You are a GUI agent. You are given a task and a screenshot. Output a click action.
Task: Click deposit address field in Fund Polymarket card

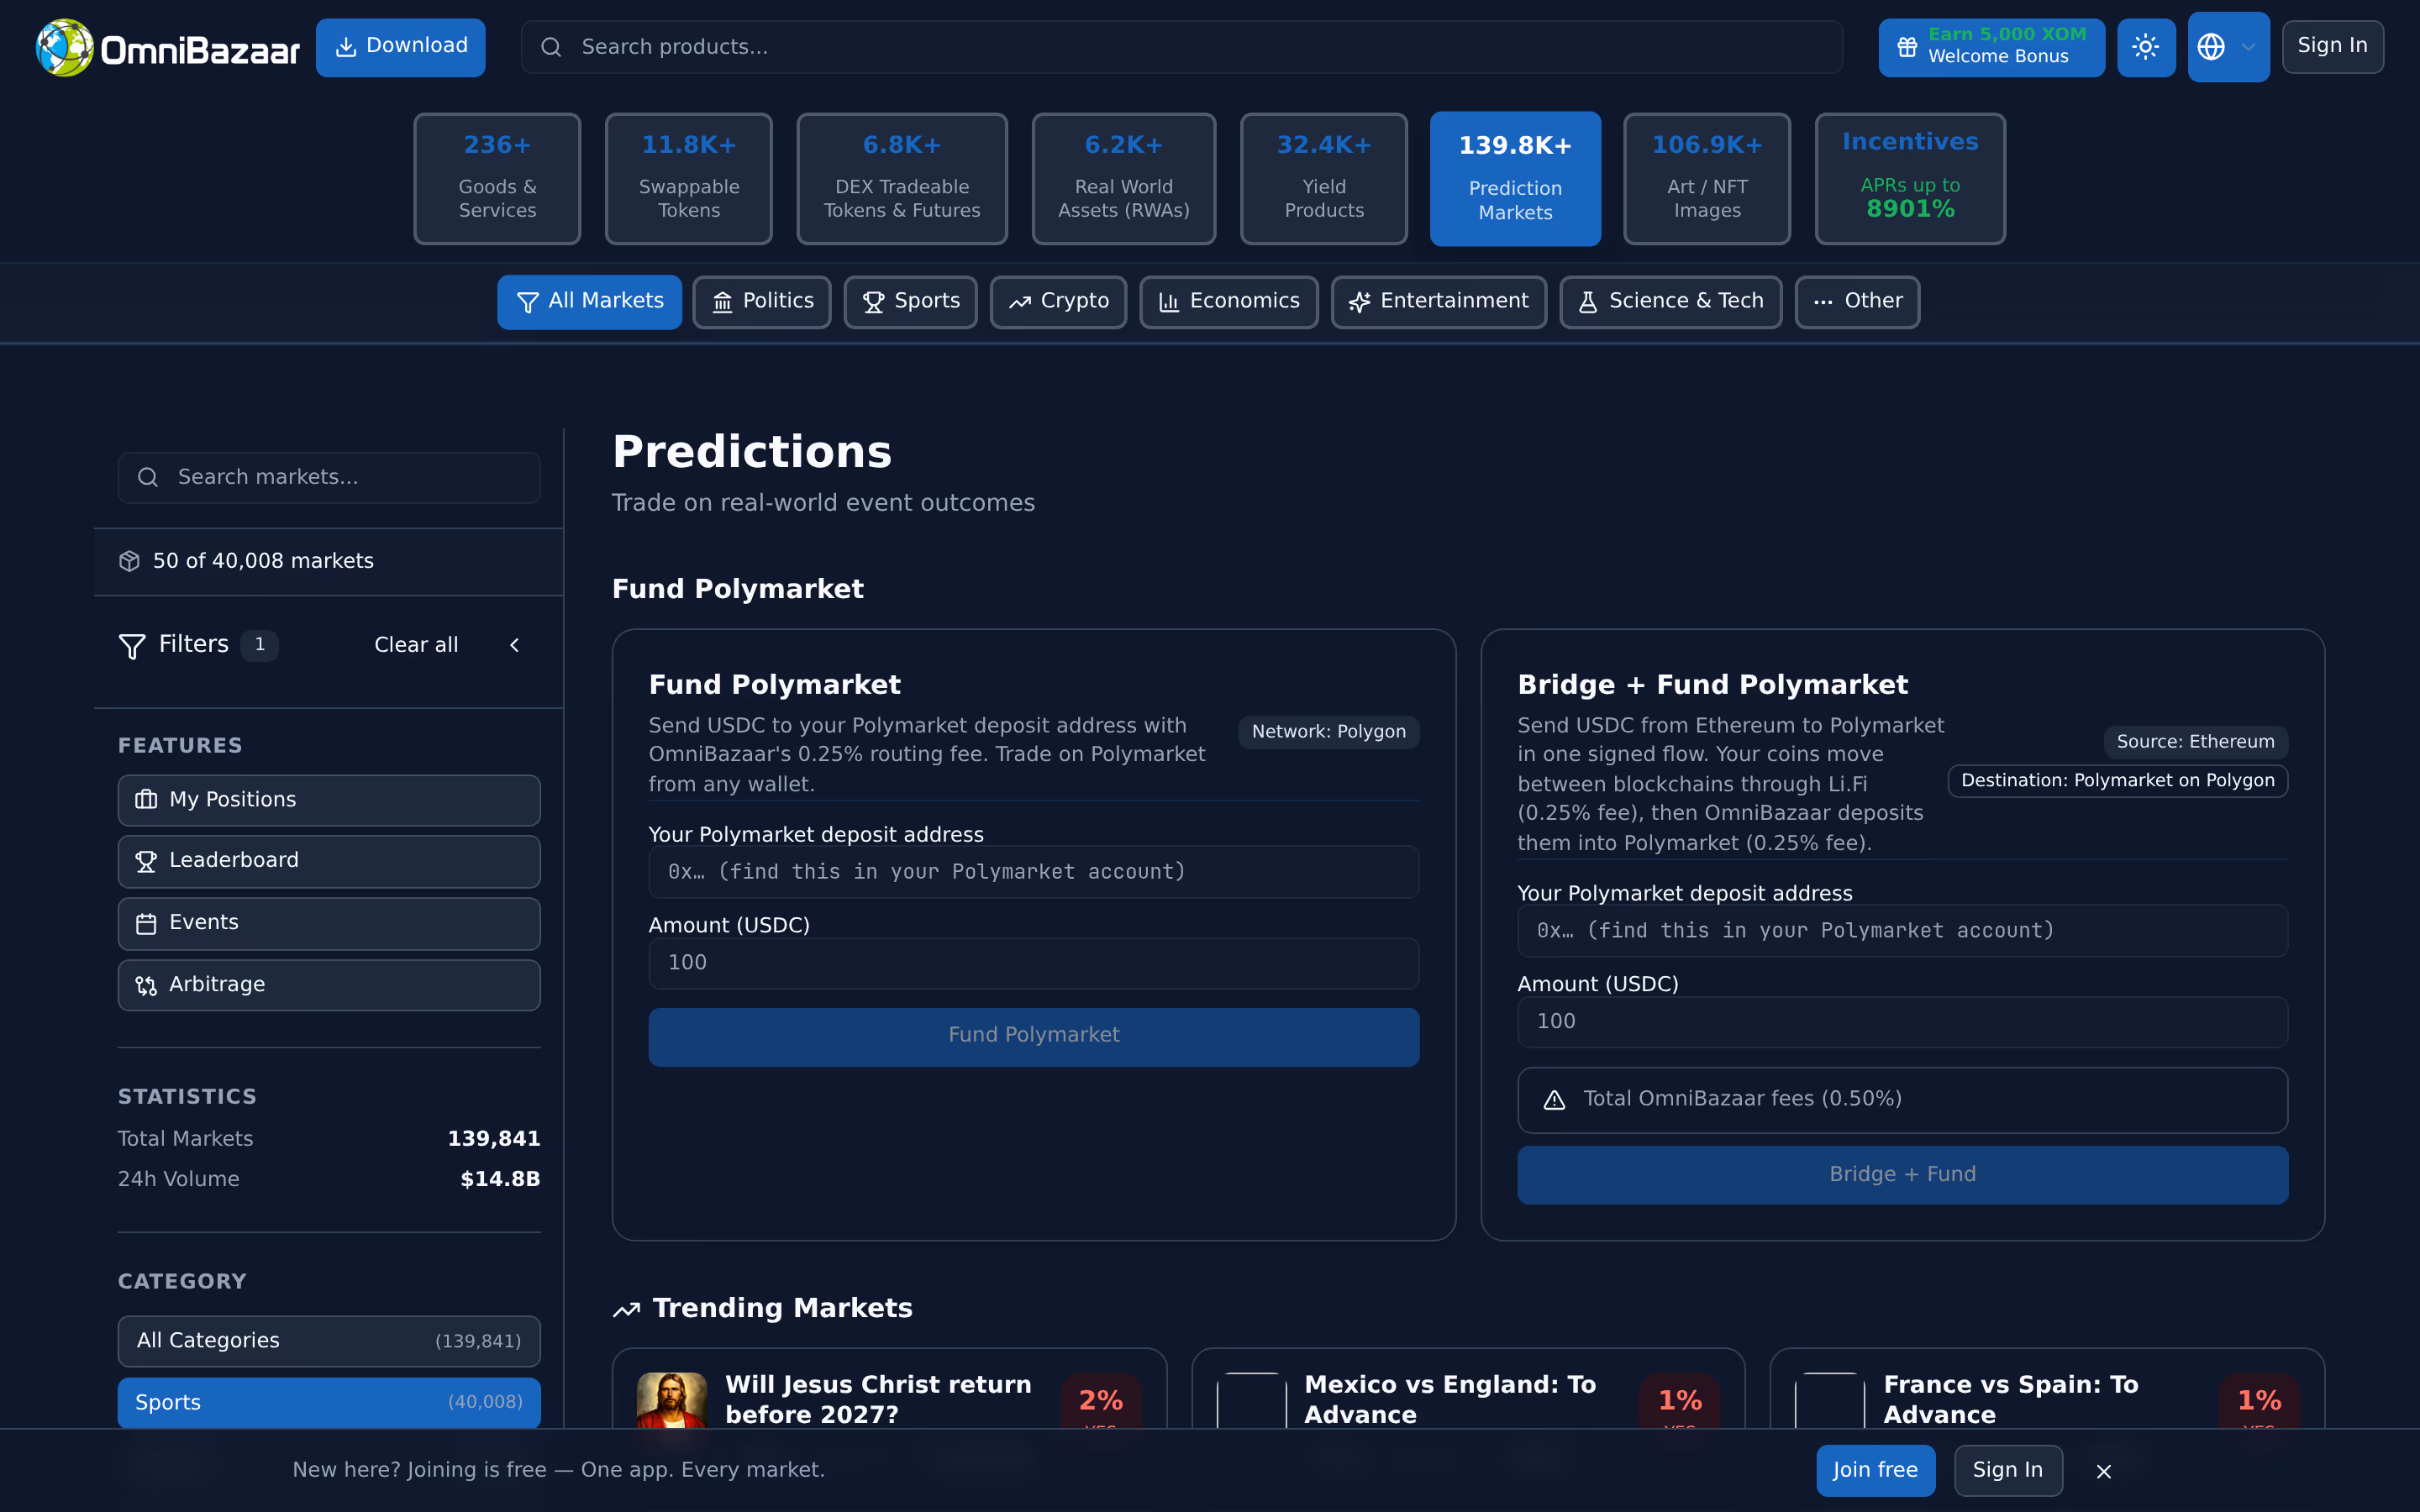pyautogui.click(x=1033, y=872)
